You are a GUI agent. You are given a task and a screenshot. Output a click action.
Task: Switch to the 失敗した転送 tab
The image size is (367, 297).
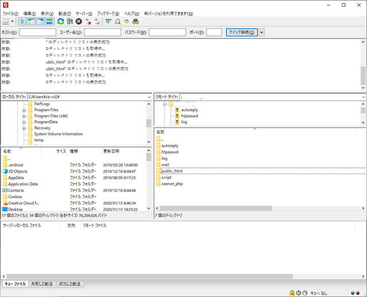tap(42, 284)
